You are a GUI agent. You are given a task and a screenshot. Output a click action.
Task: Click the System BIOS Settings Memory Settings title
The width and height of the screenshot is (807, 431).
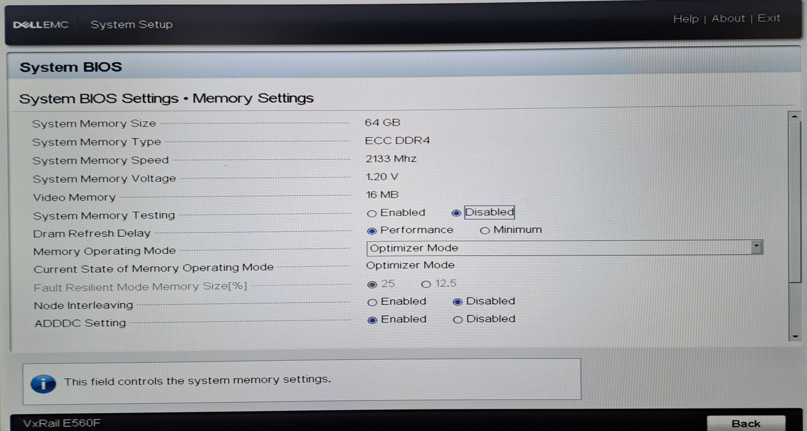click(166, 99)
